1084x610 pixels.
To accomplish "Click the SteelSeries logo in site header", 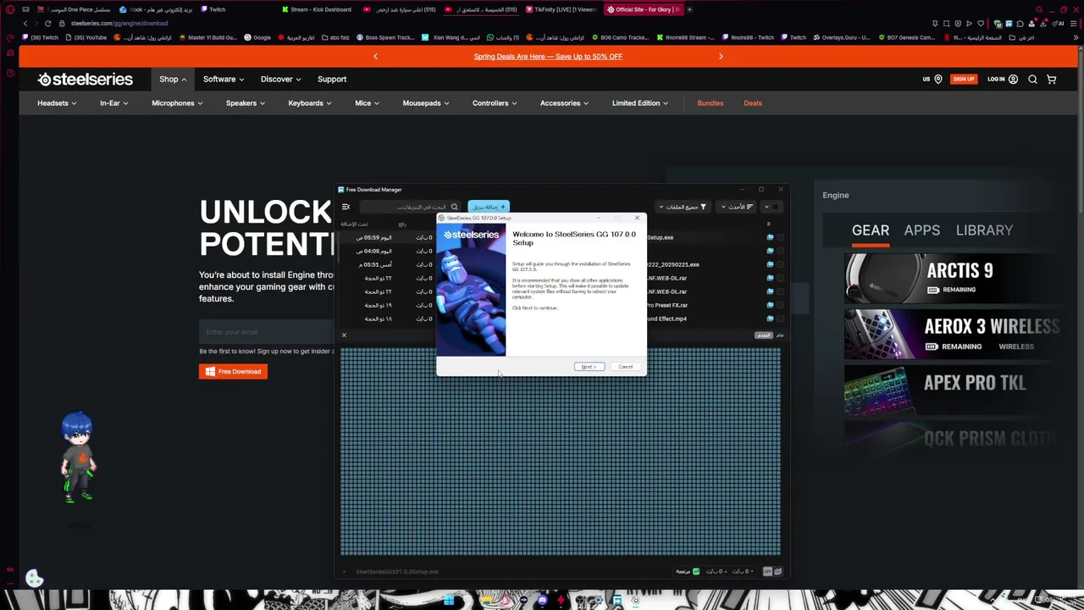I will 85,79.
